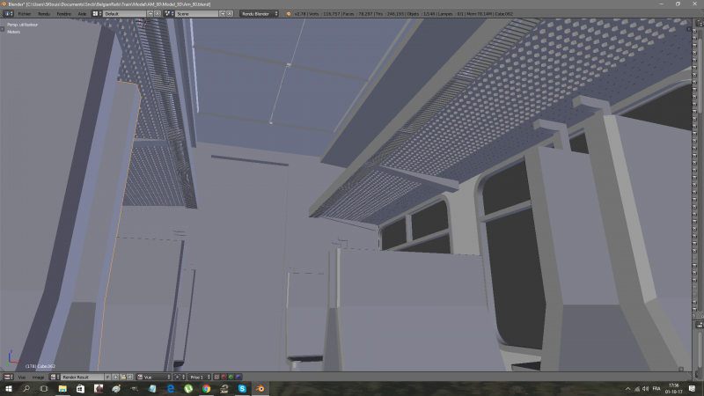Click the Persp. utilisateur view label

23,25
